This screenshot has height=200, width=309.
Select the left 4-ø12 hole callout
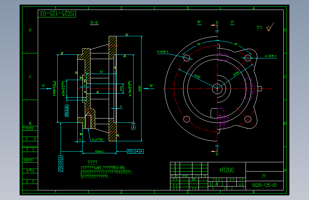coord(163,52)
